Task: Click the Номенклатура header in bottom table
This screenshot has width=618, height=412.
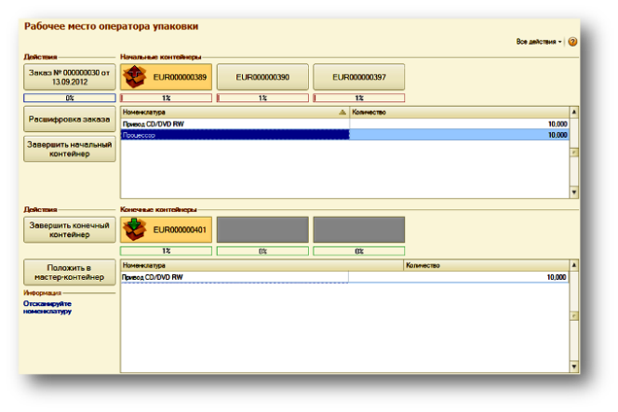Action: [262, 265]
